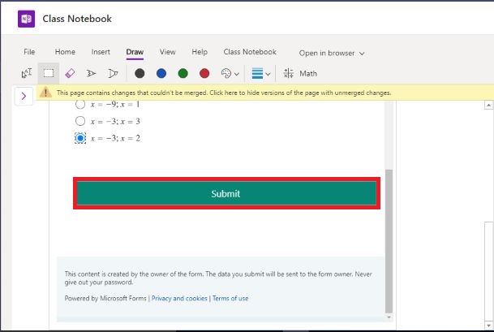Viewport: 494px width, 332px height.
Task: Pick the red ink color
Action: pyautogui.click(x=204, y=74)
